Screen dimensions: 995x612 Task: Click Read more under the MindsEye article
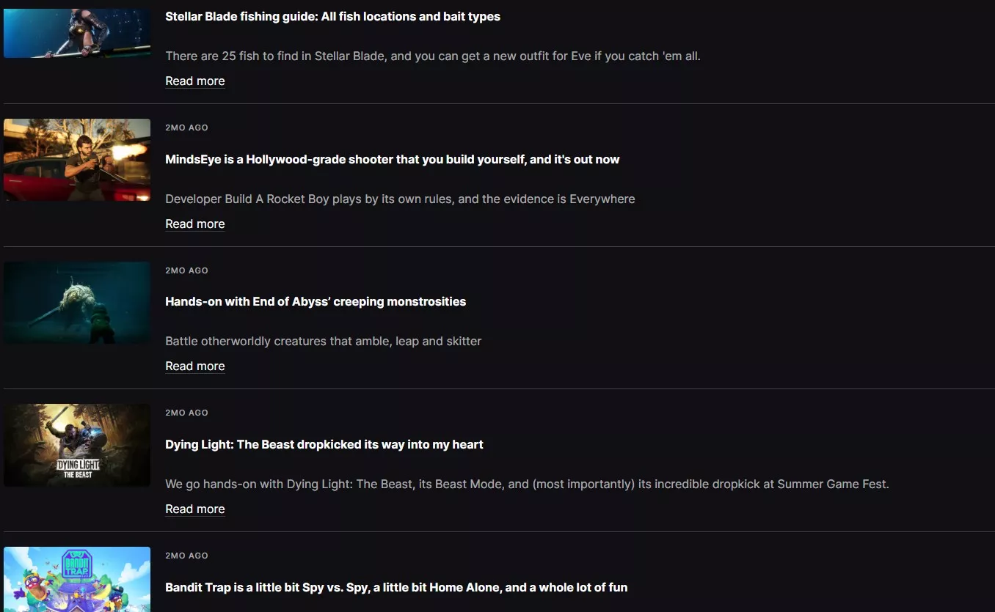click(x=195, y=224)
